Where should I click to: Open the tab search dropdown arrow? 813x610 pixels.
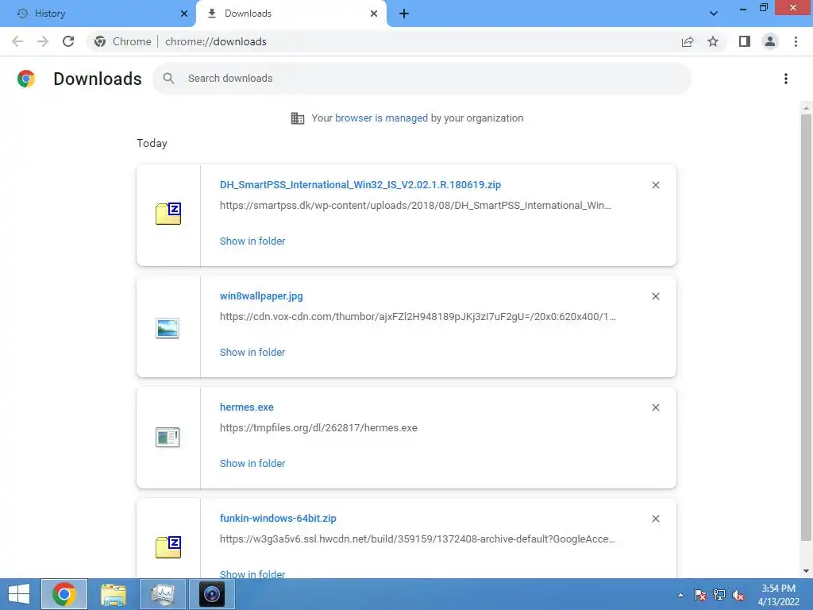pyautogui.click(x=714, y=14)
